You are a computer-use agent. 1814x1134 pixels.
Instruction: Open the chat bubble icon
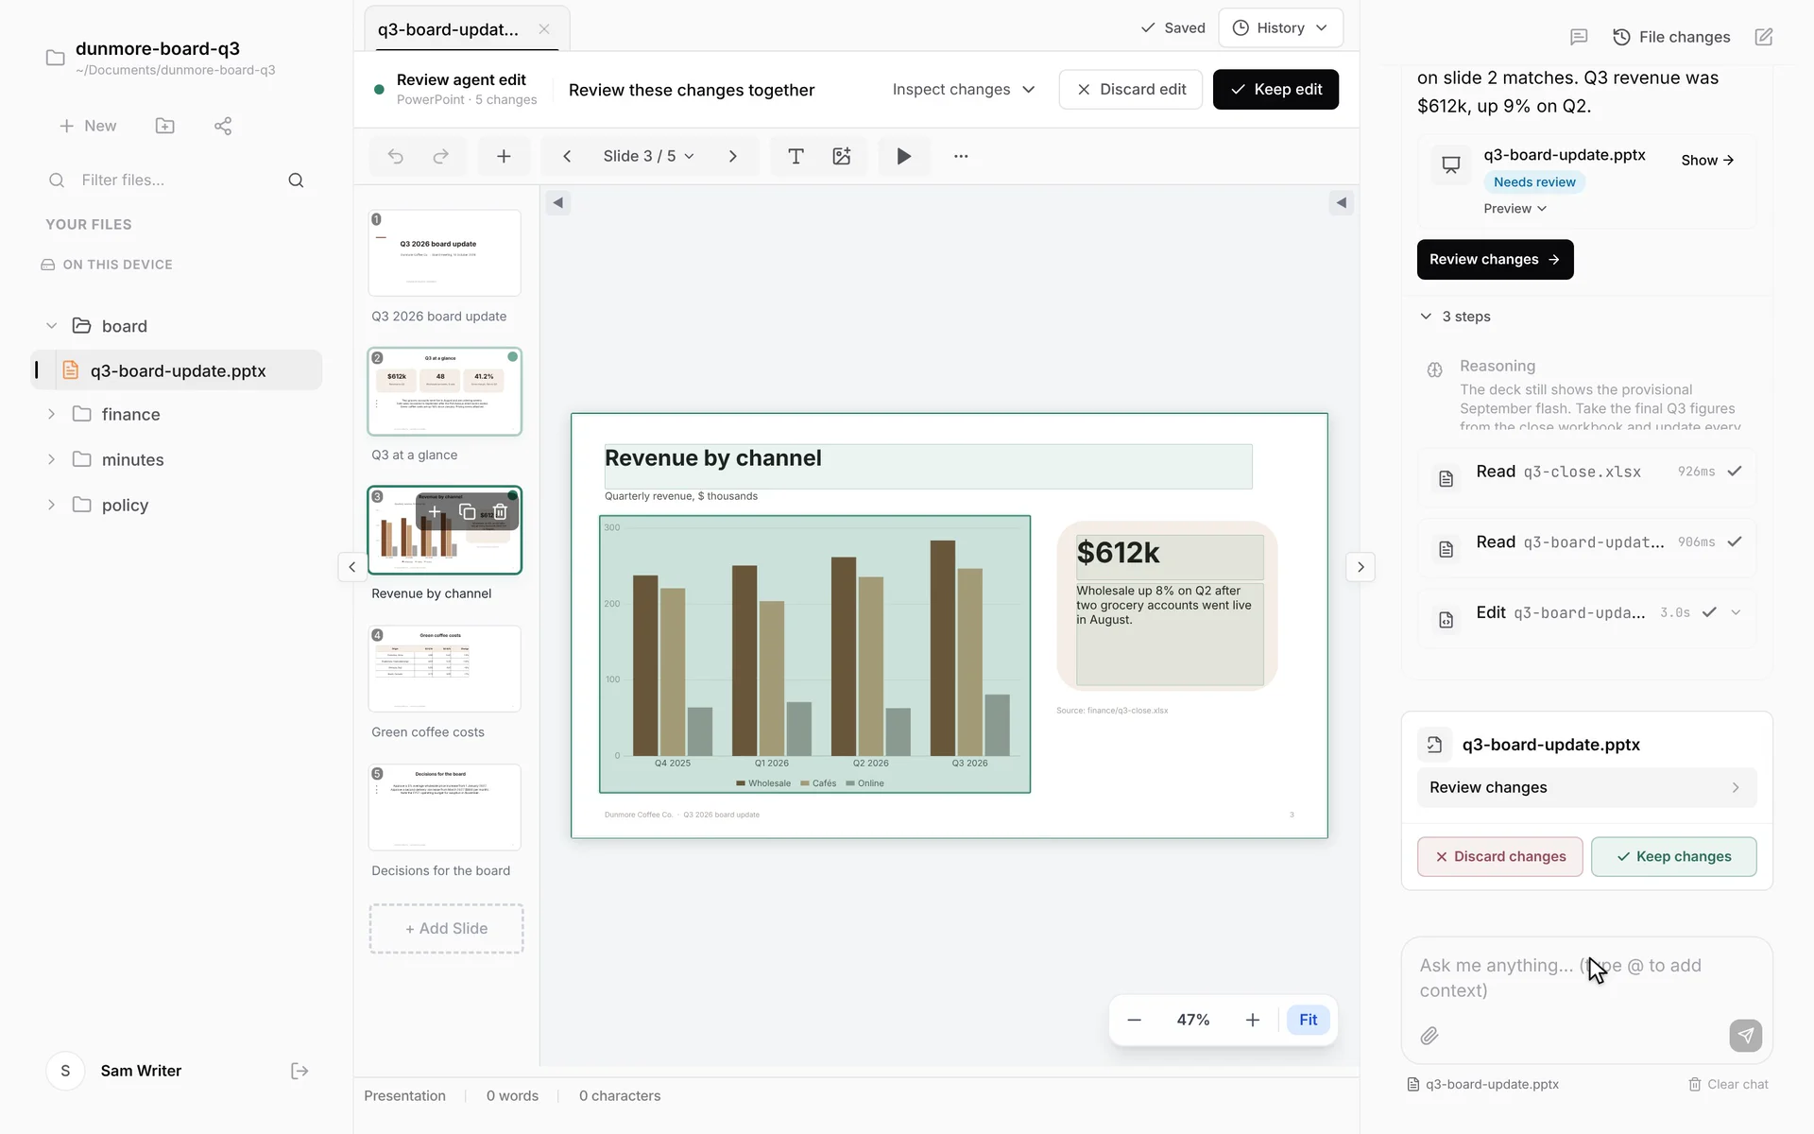coord(1579,37)
